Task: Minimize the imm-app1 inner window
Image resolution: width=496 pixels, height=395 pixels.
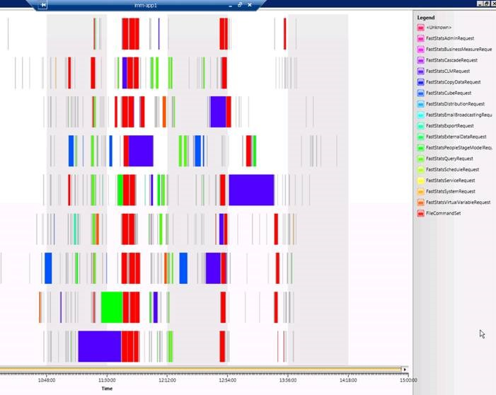Action: [x=230, y=6]
